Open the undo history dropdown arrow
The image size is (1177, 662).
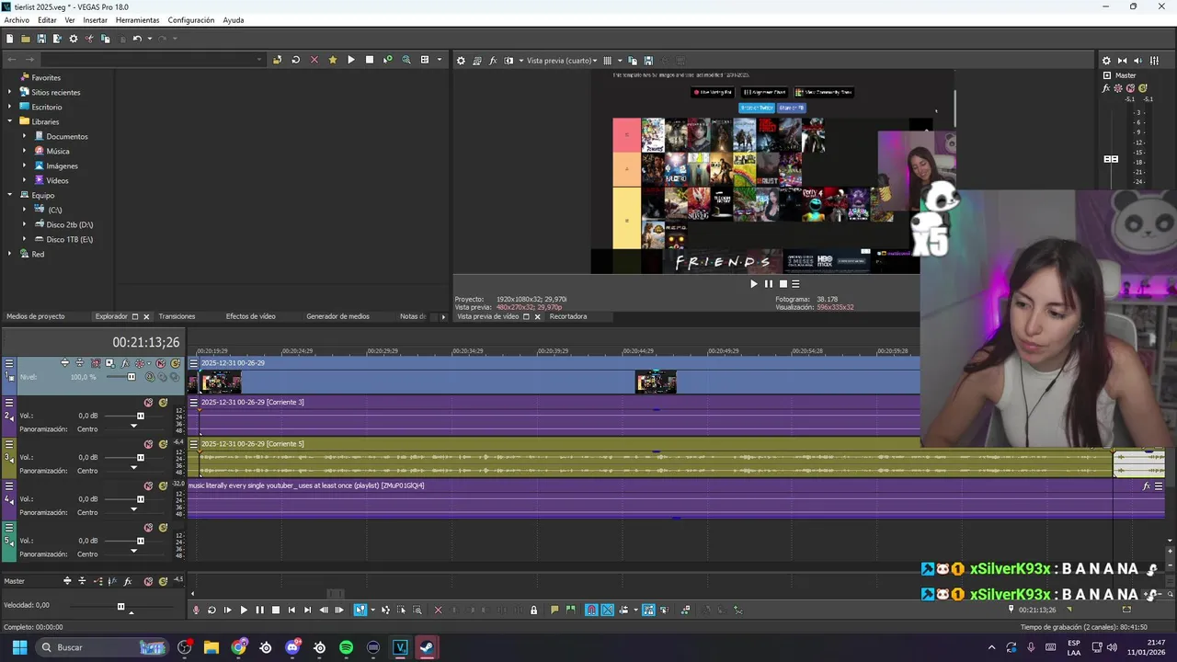(149, 39)
